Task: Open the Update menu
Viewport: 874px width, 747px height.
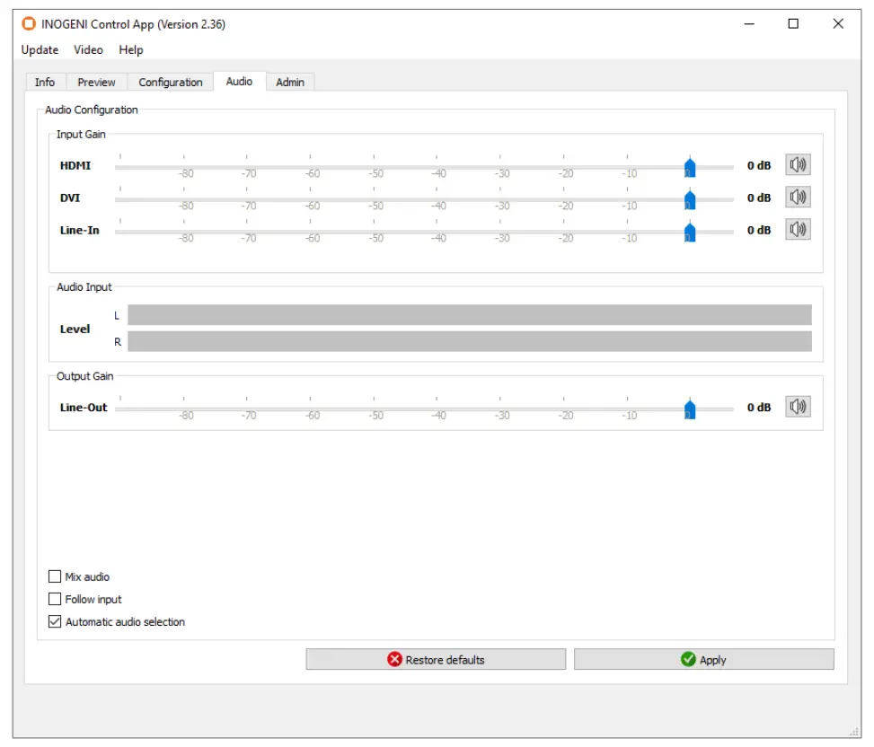Action: 40,49
